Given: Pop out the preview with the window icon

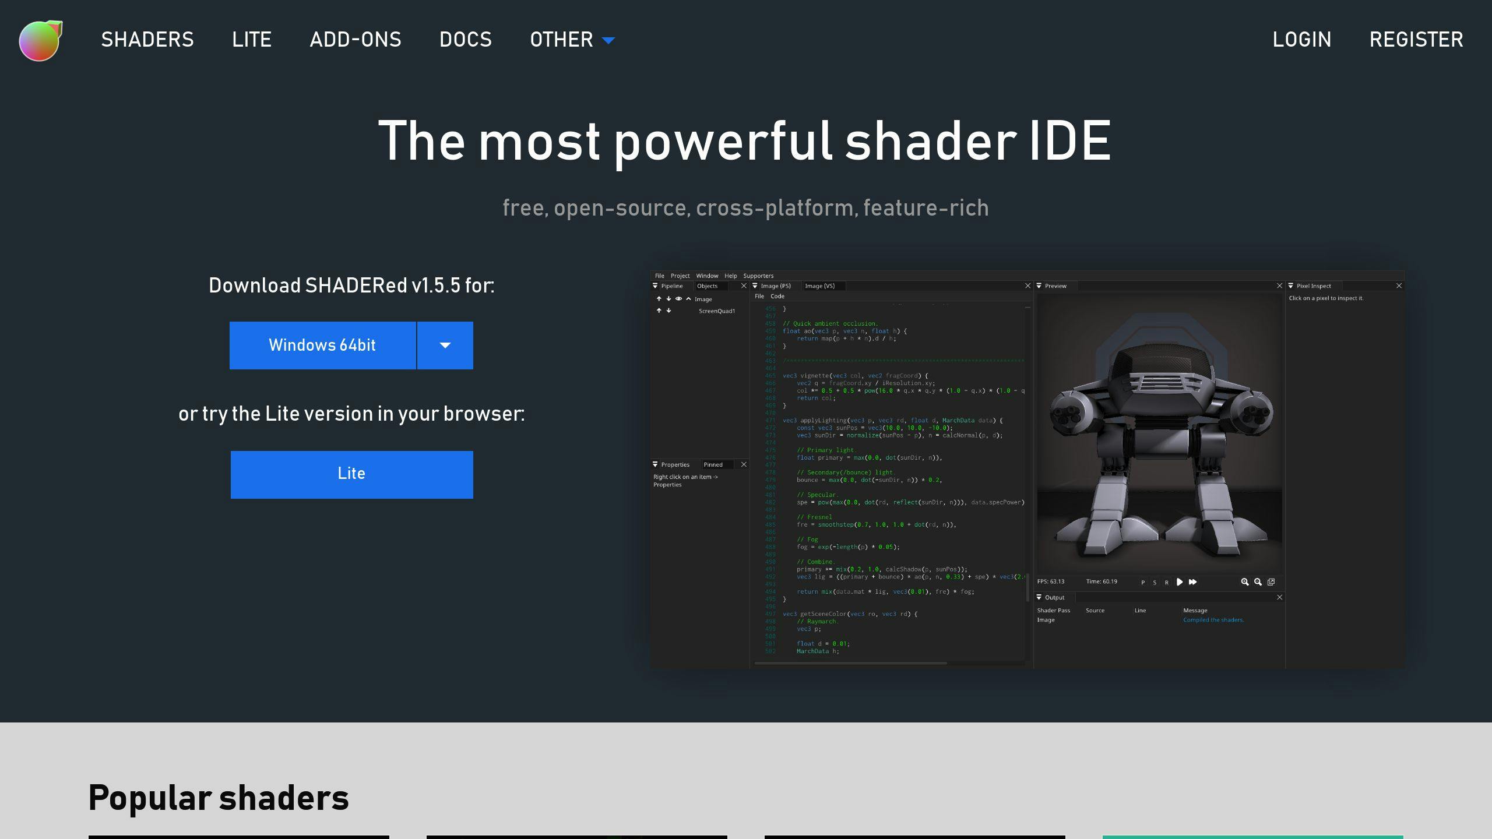Looking at the screenshot, I should click(1271, 582).
